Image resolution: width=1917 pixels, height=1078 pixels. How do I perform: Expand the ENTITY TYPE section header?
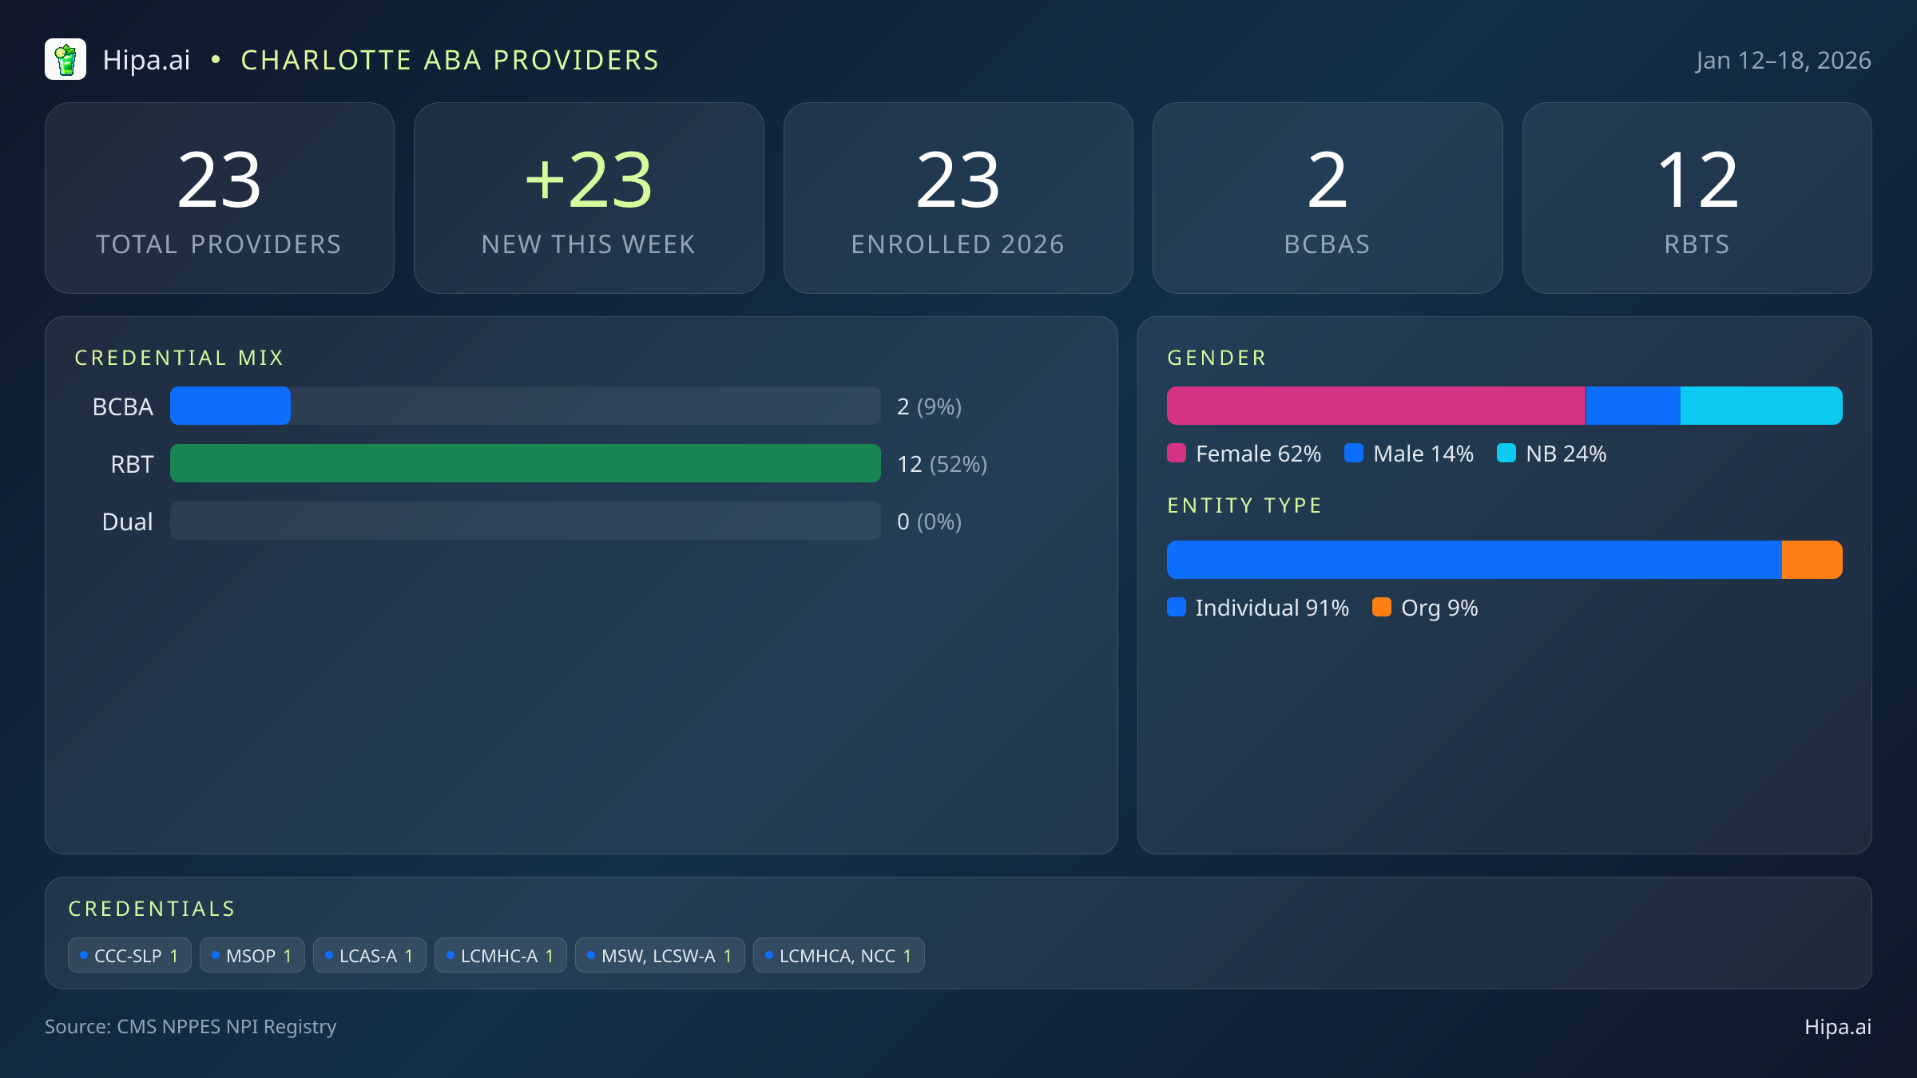[x=1244, y=505]
